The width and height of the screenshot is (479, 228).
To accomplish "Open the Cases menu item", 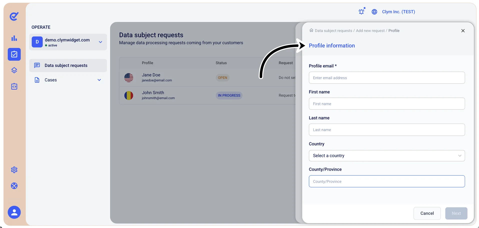I will coord(68,80).
